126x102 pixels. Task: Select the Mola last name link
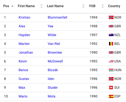(52, 96)
